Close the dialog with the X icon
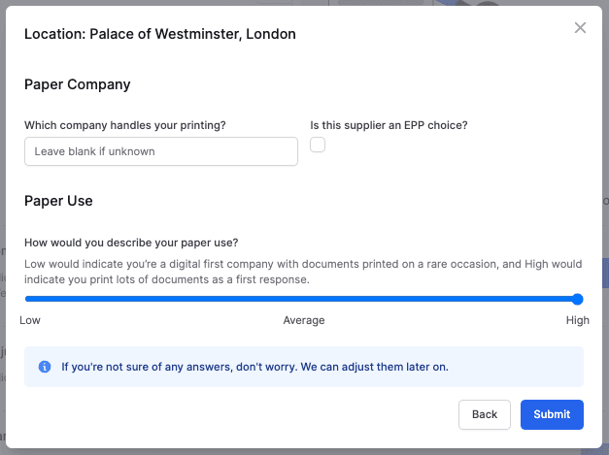Image resolution: width=609 pixels, height=455 pixels. (580, 28)
